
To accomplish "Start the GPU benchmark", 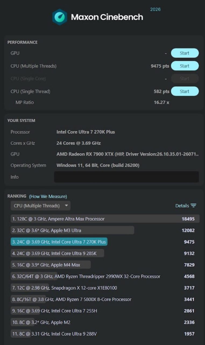I will coord(185,53).
